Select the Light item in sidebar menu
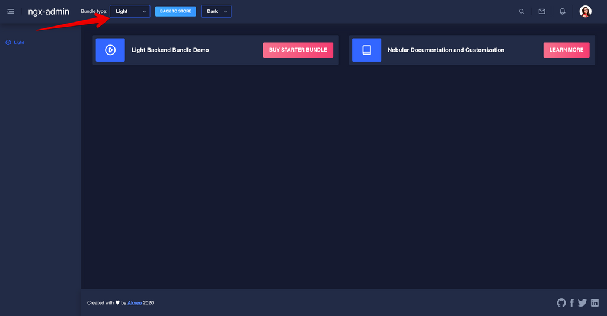 click(15, 42)
